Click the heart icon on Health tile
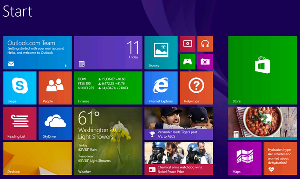Viewport: 300px width, 179px height. point(271,169)
